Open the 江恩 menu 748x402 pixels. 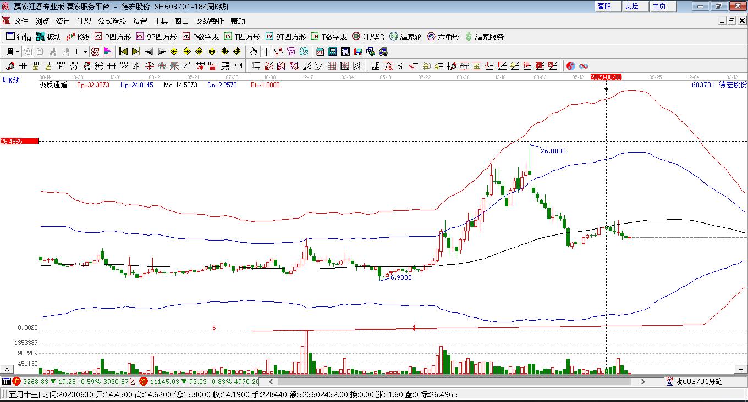[x=84, y=21]
